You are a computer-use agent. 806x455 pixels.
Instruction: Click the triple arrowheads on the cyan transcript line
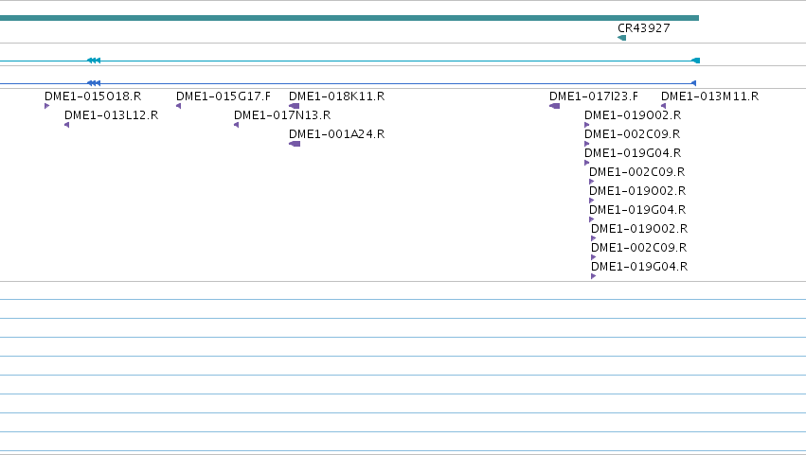[x=94, y=61]
